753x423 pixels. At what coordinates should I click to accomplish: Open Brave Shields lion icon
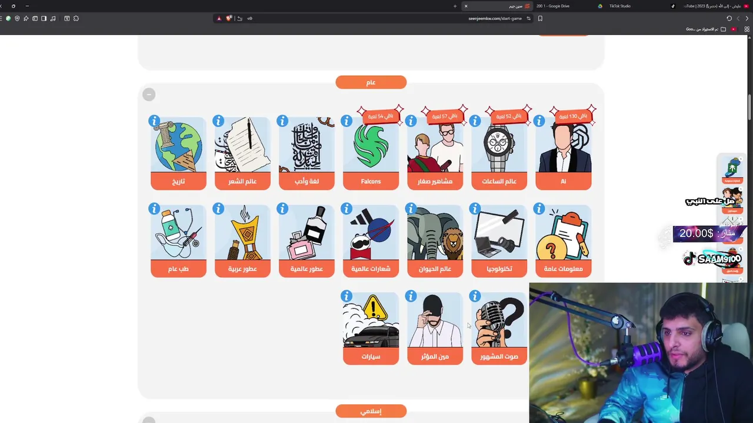pos(229,18)
